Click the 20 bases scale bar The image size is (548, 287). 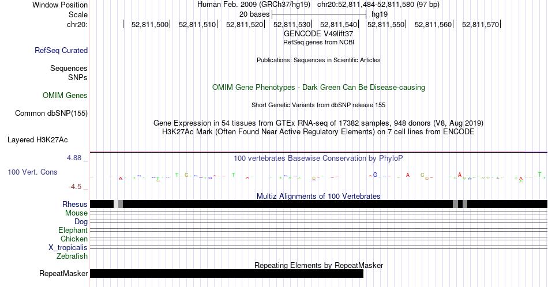coord(319,14)
